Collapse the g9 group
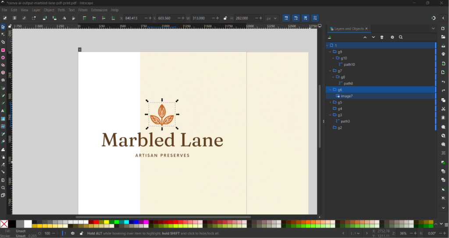 point(330,52)
